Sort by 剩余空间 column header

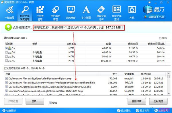[x=125, y=44]
